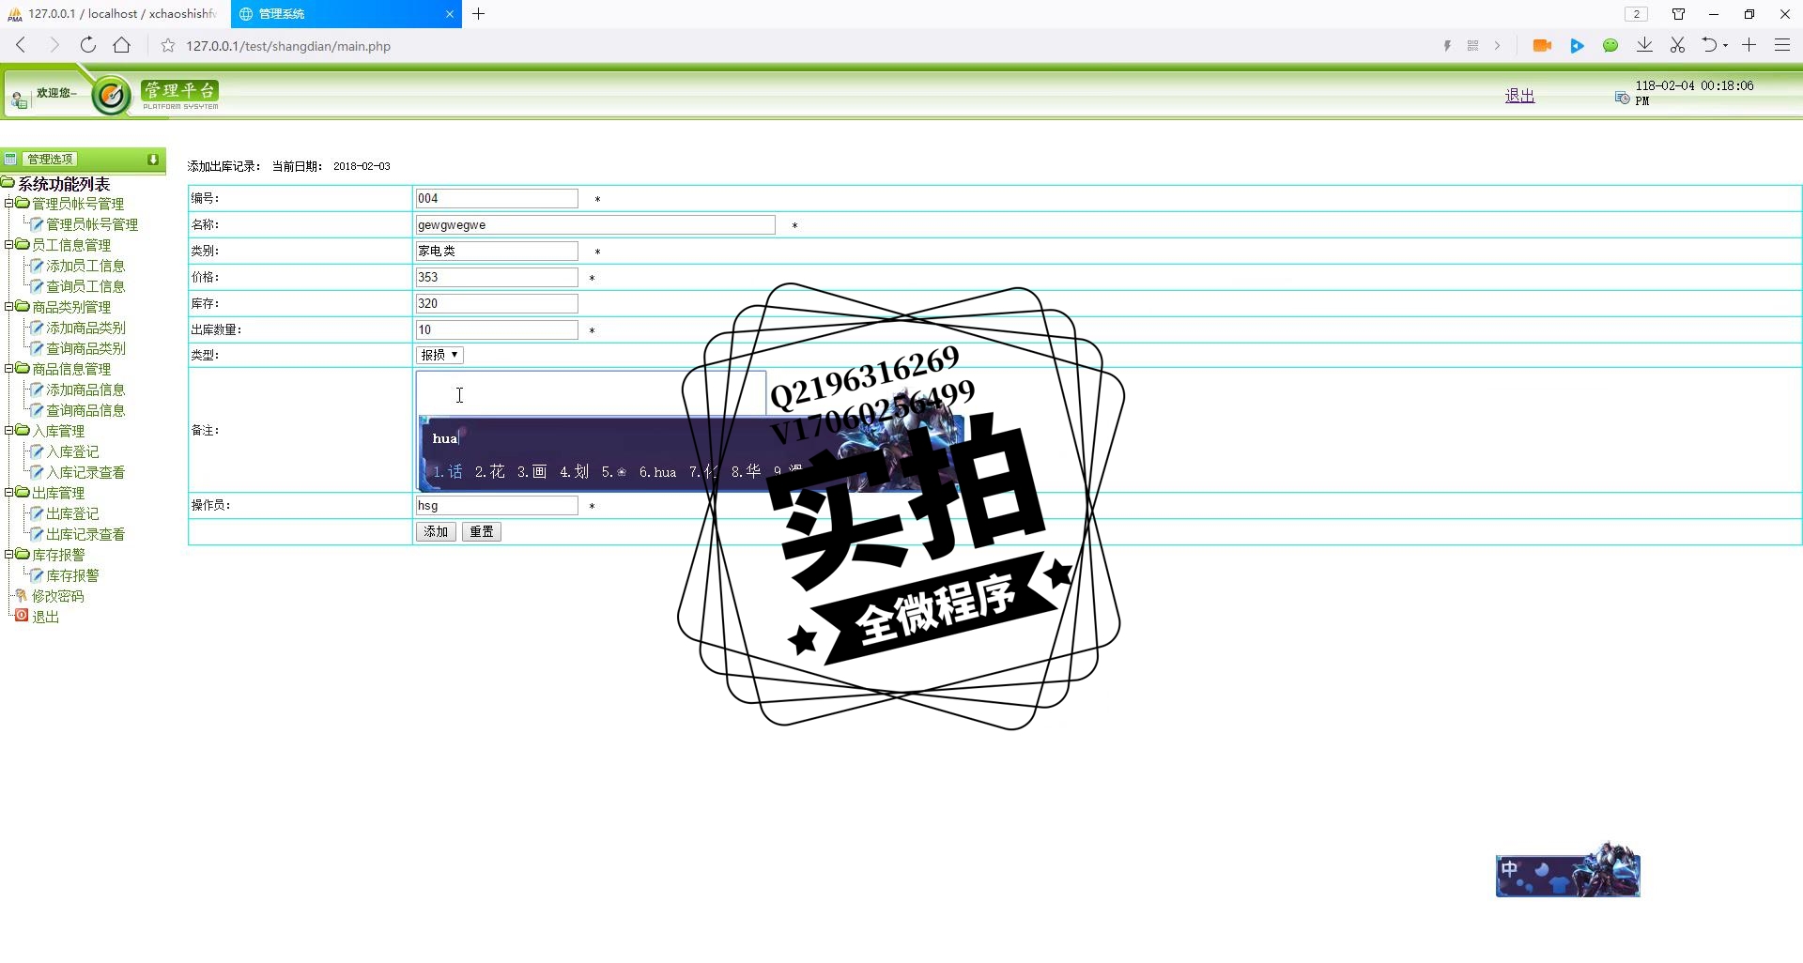Viewport: 1803px width, 963px height.
Task: Collapse the 库存报警 parent tree node
Action: click(9, 554)
